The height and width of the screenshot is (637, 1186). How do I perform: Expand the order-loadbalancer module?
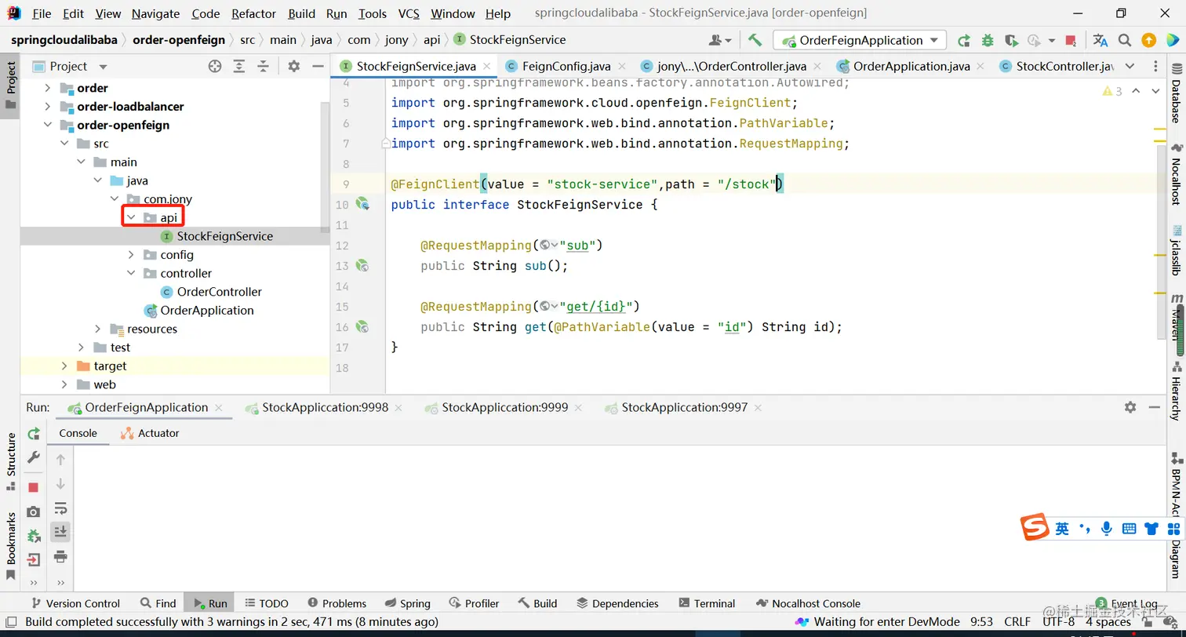tap(47, 106)
